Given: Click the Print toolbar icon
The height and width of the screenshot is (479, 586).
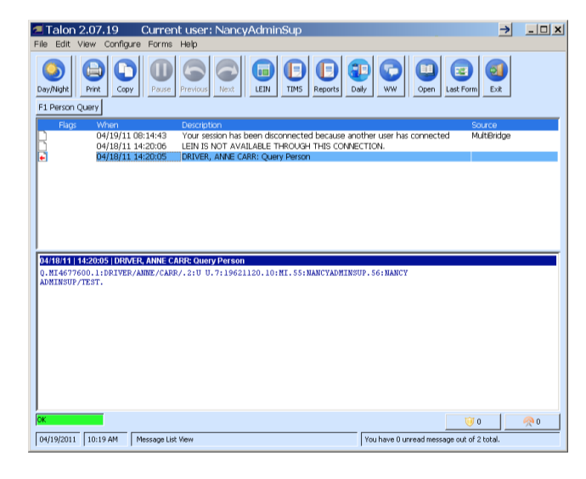Looking at the screenshot, I should click(x=93, y=76).
